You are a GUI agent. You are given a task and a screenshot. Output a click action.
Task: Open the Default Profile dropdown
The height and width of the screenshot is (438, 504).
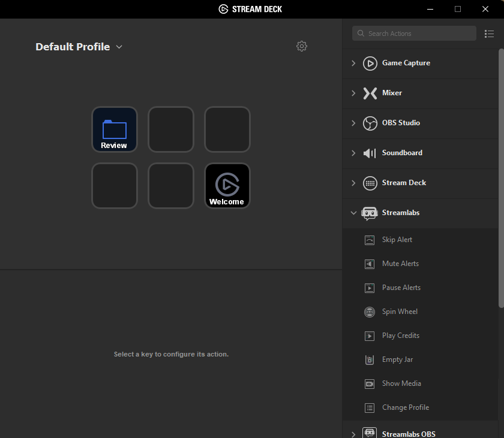(x=79, y=47)
